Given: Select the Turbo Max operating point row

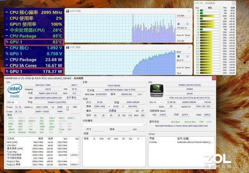Looking at the screenshot, I should [x=43, y=152].
